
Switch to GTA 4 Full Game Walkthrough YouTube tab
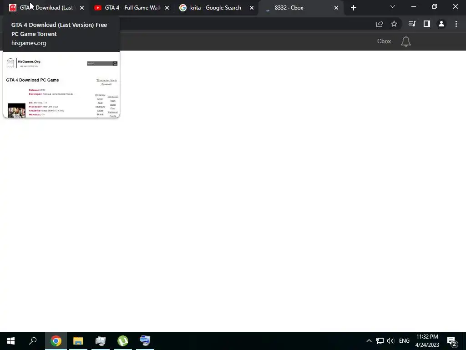pos(132,8)
